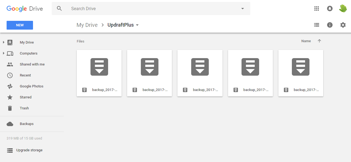Click the Starred star icon
The image size is (351, 162).
point(10,97)
